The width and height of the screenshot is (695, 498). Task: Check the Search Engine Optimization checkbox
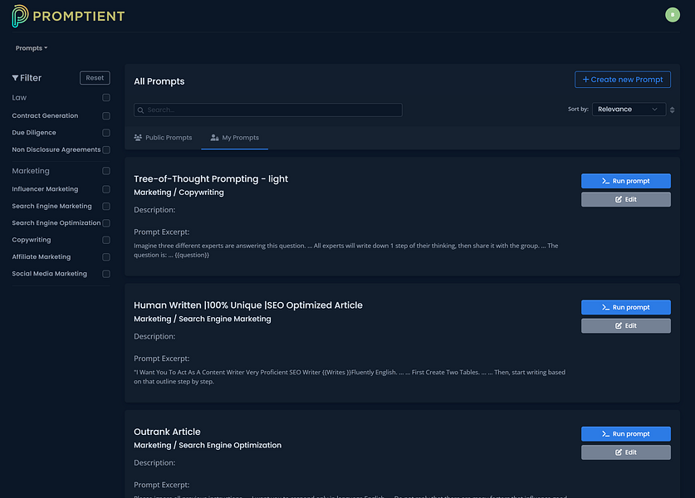pyautogui.click(x=106, y=223)
